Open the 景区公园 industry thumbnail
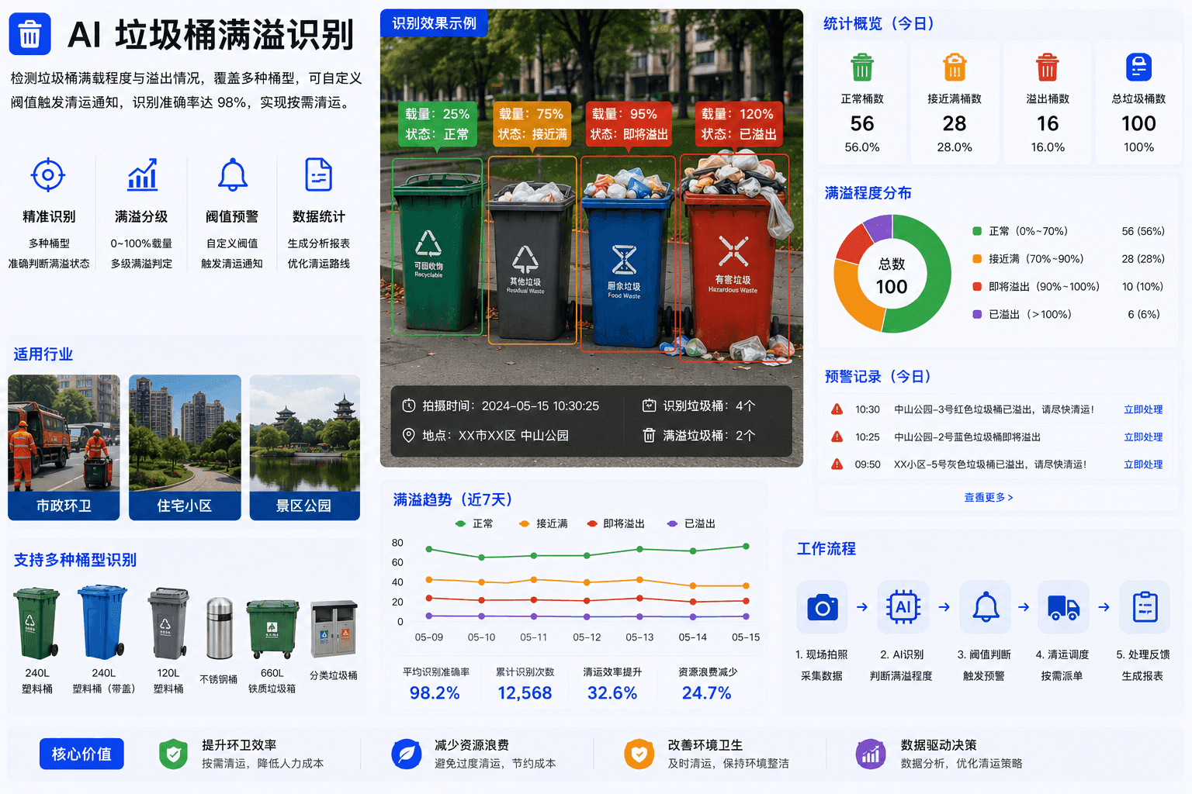 (305, 447)
